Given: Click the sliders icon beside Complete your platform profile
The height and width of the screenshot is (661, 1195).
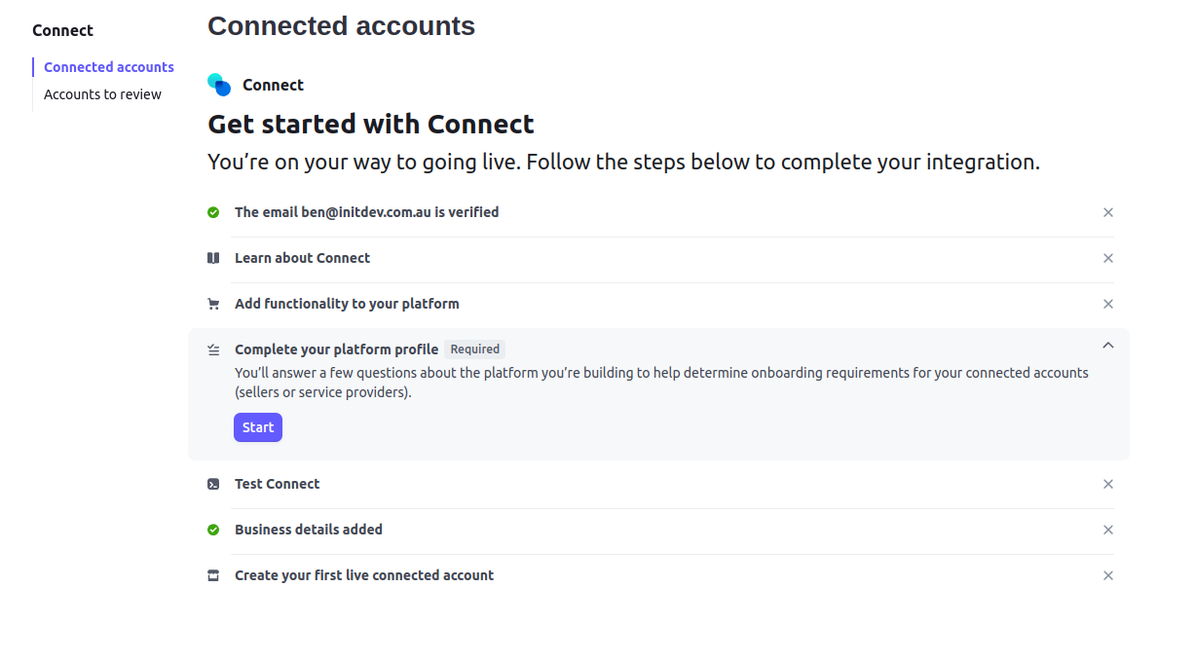Looking at the screenshot, I should click(213, 349).
